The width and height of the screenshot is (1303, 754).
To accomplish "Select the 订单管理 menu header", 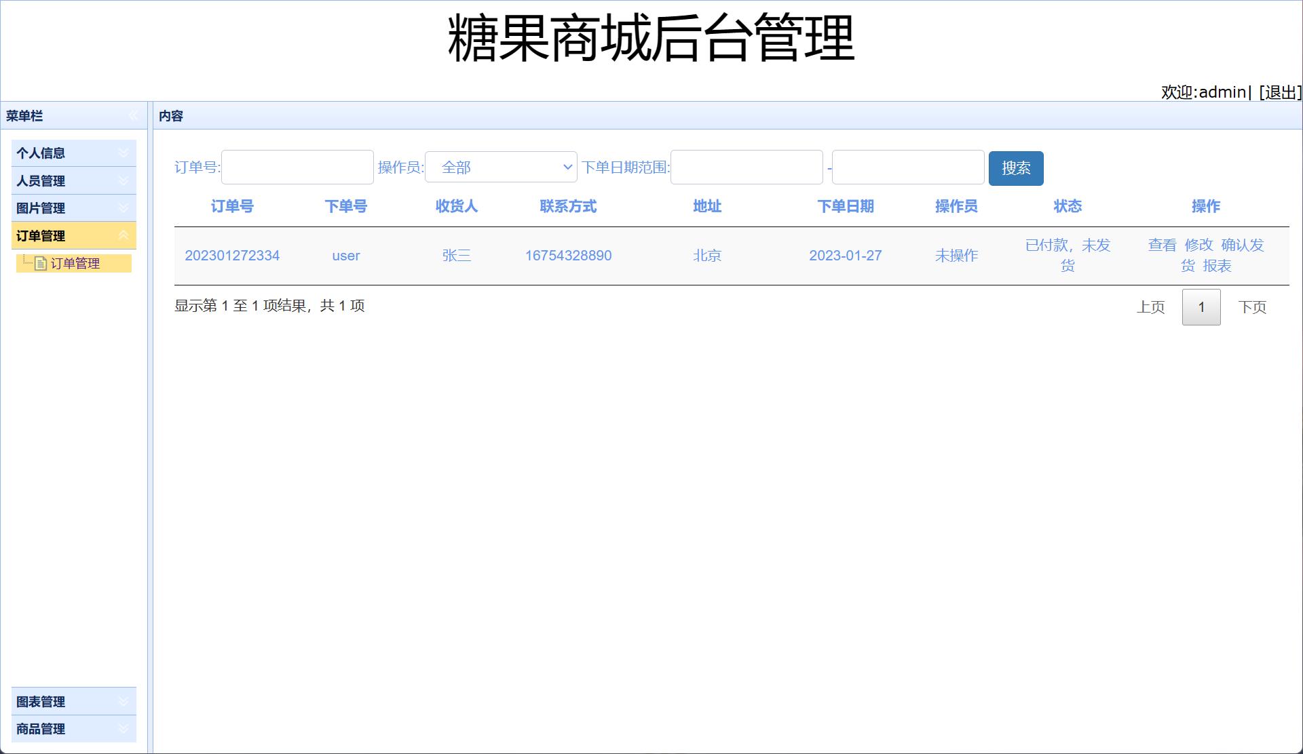I will click(42, 235).
